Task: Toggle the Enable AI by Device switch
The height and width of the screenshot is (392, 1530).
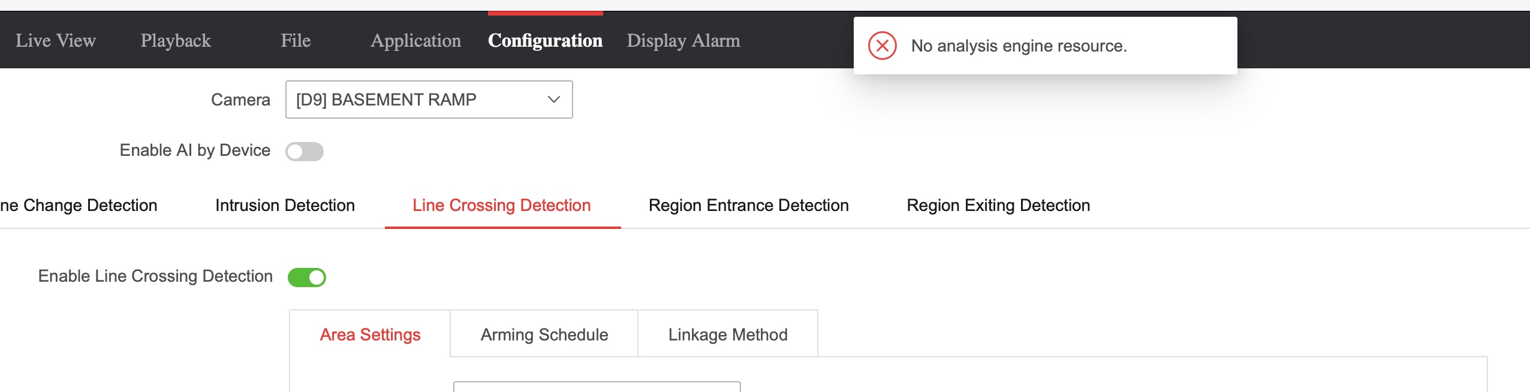Action: 305,152
